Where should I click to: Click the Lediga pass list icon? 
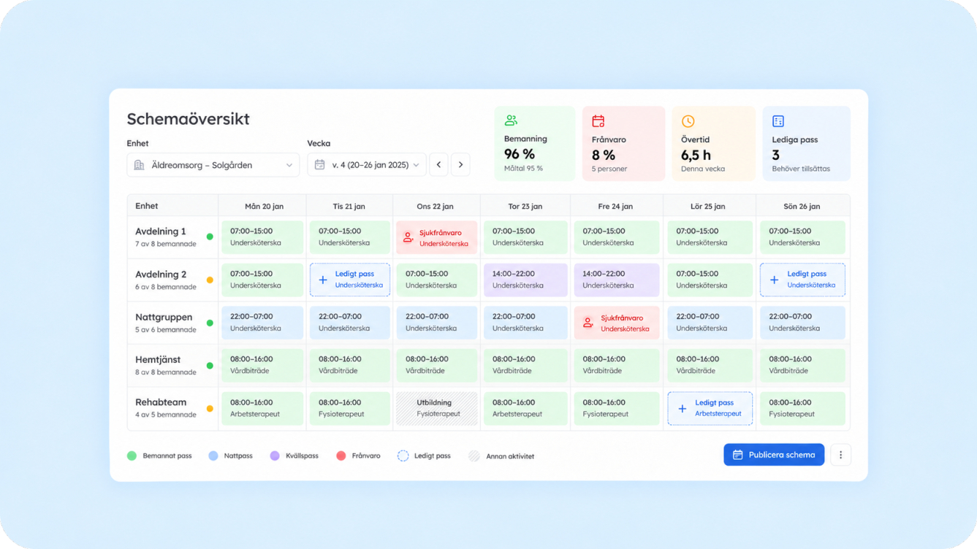point(778,121)
